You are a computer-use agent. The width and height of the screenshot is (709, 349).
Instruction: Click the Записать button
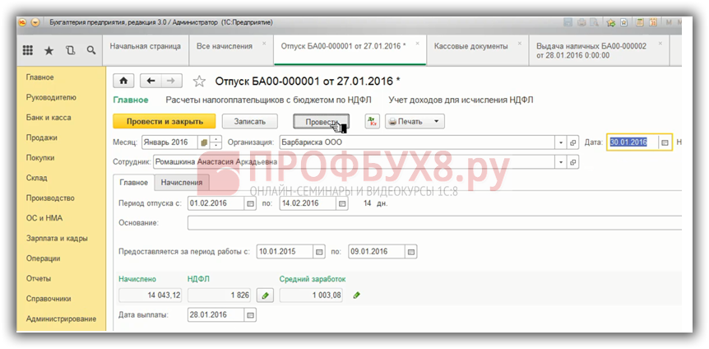coord(249,121)
